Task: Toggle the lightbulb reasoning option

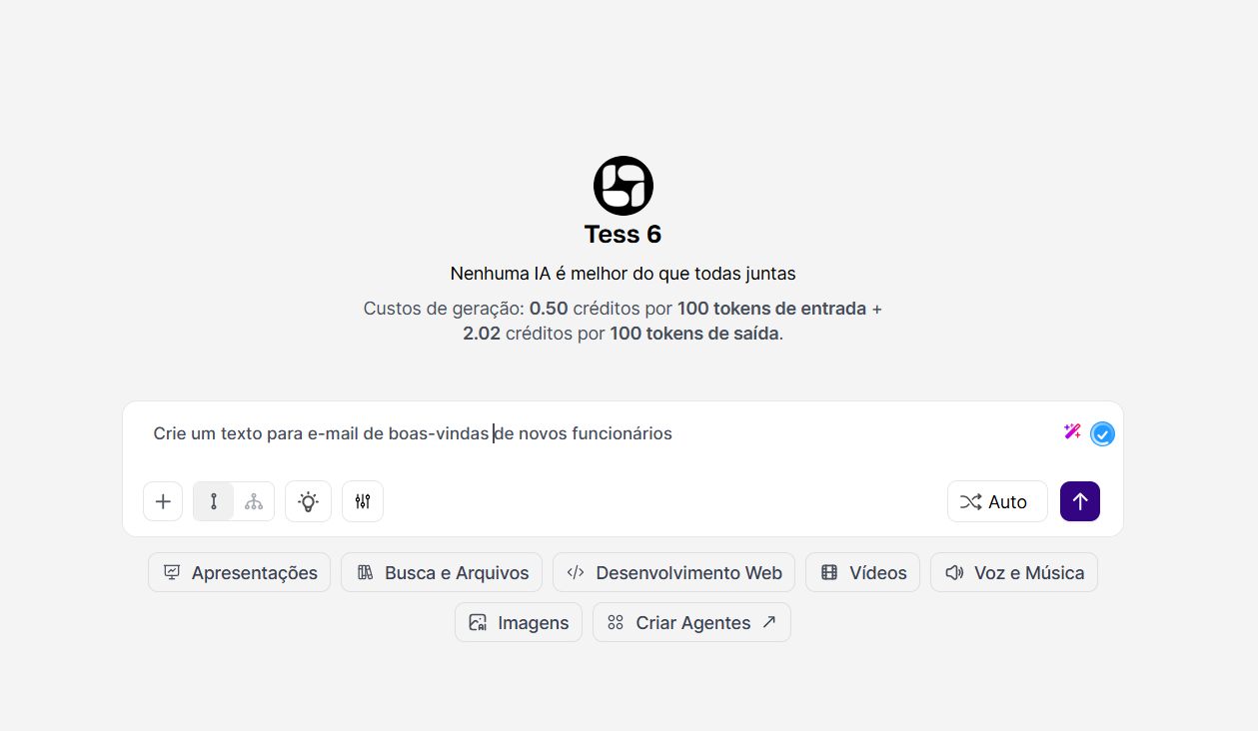Action: 308,501
